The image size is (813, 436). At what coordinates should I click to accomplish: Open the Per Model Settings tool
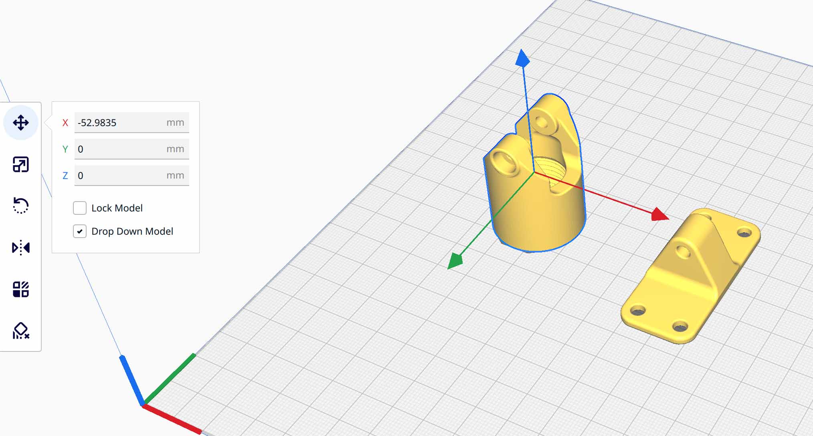tap(21, 289)
